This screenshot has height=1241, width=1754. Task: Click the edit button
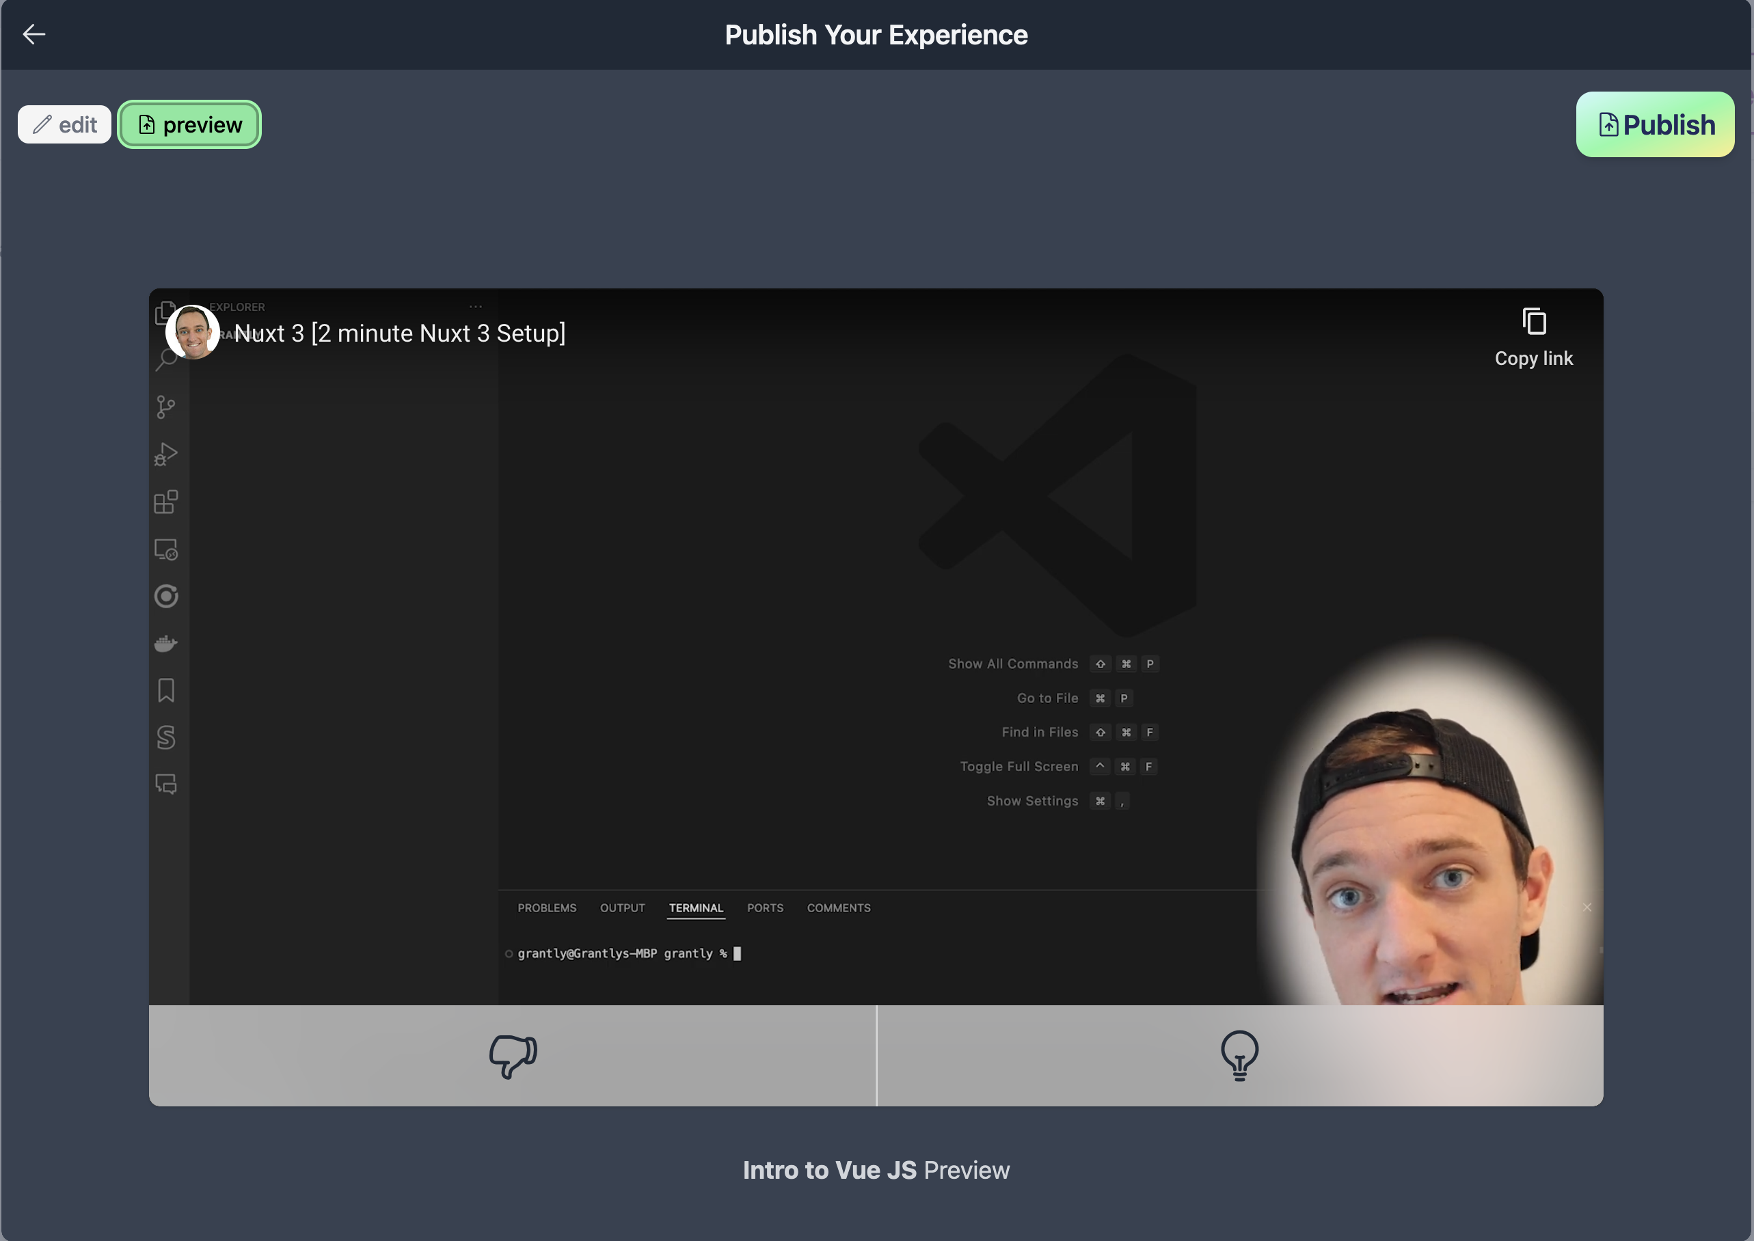64,125
